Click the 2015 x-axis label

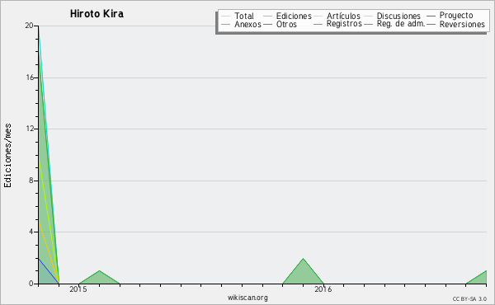pyautogui.click(x=78, y=289)
